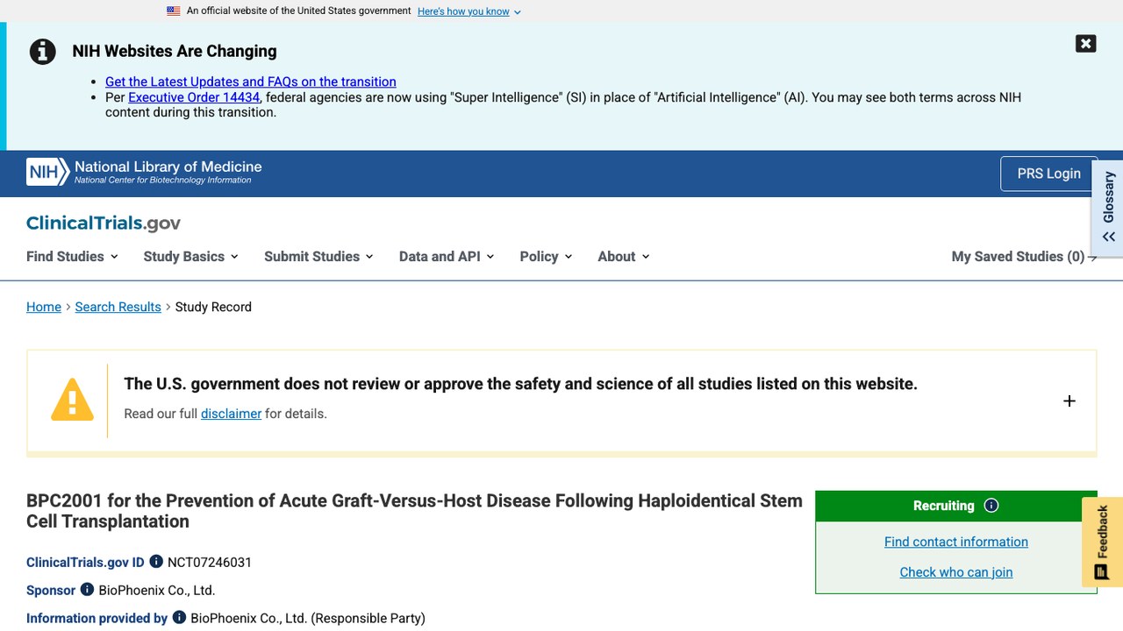Expand the disclaimer warning with plus icon
This screenshot has width=1123, height=631.
pos(1069,401)
